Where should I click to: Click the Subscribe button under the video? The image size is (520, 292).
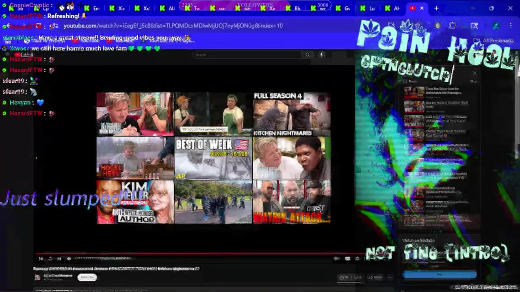coord(87,277)
